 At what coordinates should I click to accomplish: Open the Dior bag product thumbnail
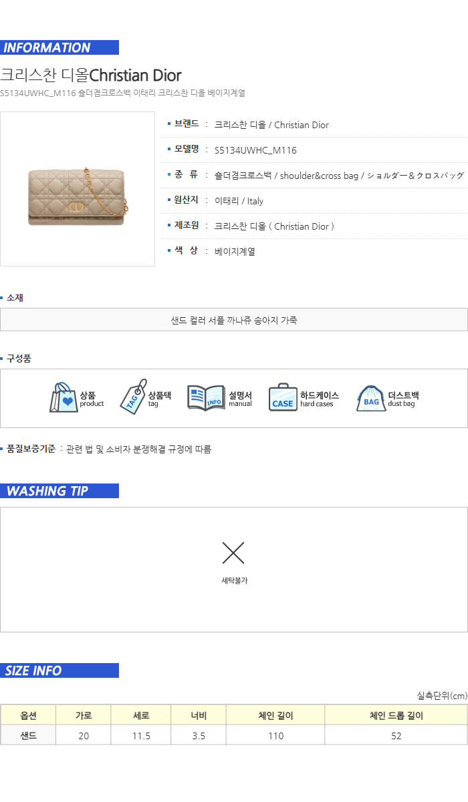tap(78, 189)
